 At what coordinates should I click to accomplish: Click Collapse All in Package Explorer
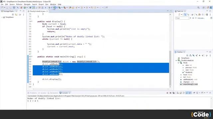coord(13,15)
